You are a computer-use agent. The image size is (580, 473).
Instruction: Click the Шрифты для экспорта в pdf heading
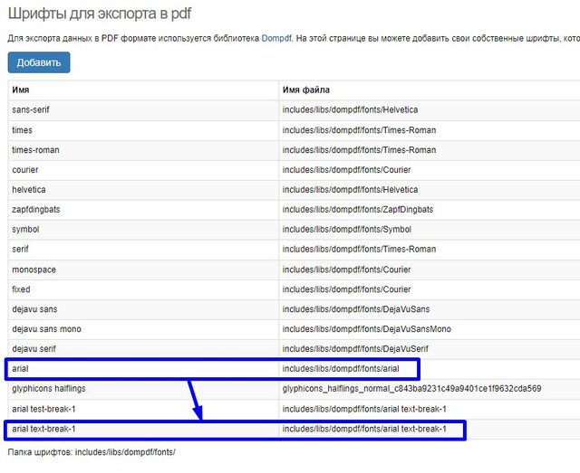tap(100, 14)
